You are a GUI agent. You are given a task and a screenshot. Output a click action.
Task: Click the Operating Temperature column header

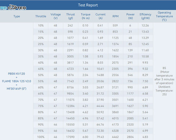(x=164, y=16)
